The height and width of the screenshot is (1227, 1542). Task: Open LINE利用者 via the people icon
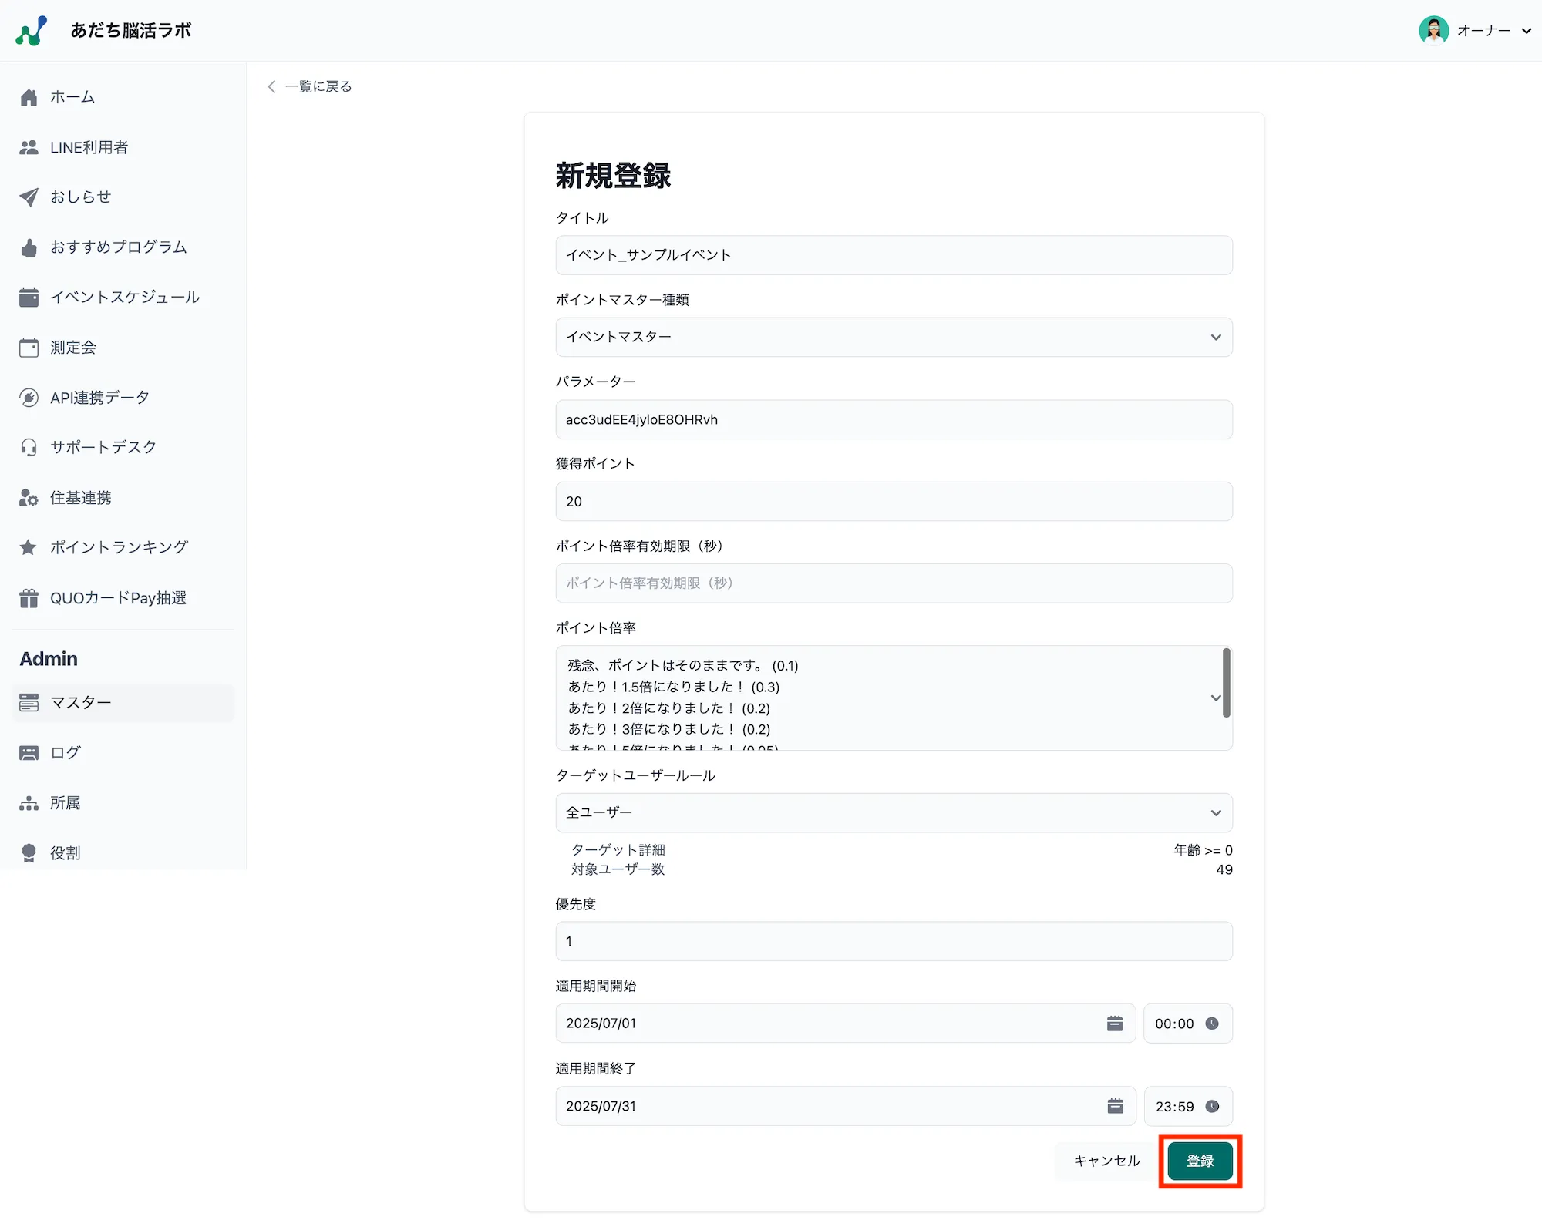click(x=29, y=147)
